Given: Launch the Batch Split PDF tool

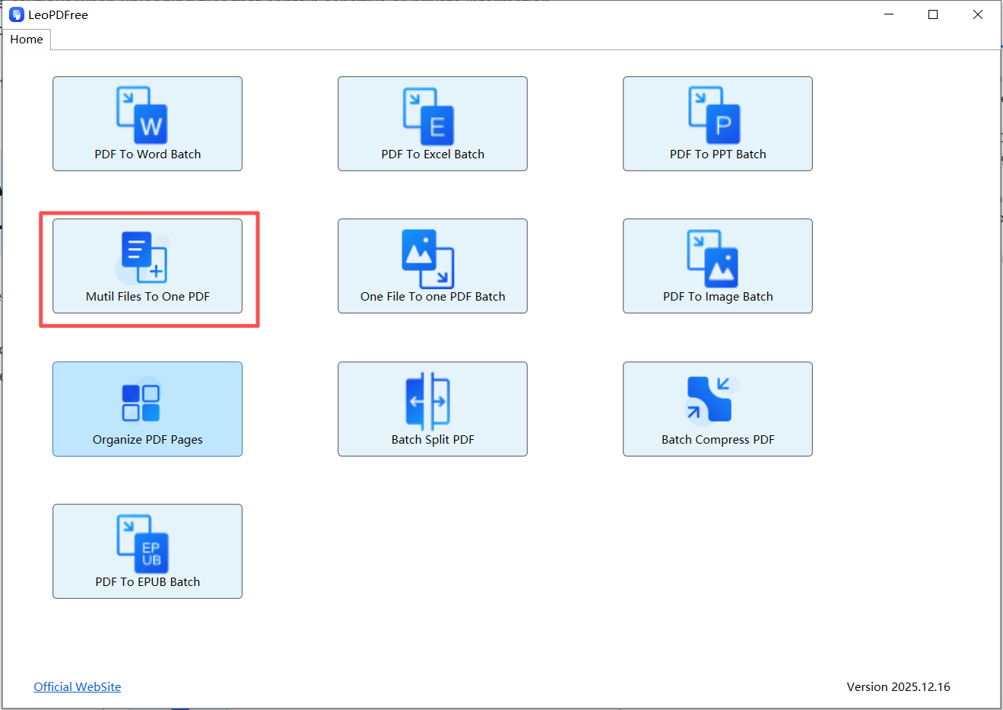Looking at the screenshot, I should tap(432, 409).
